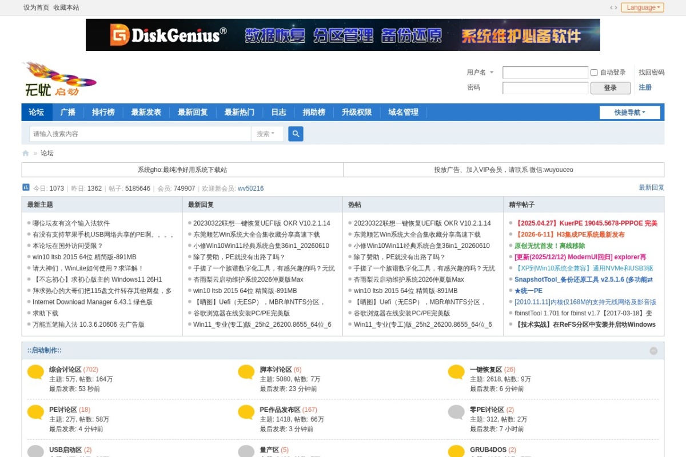686x457 pixels.
Task: Expand the 用户名 login type dropdown
Action: pos(480,73)
